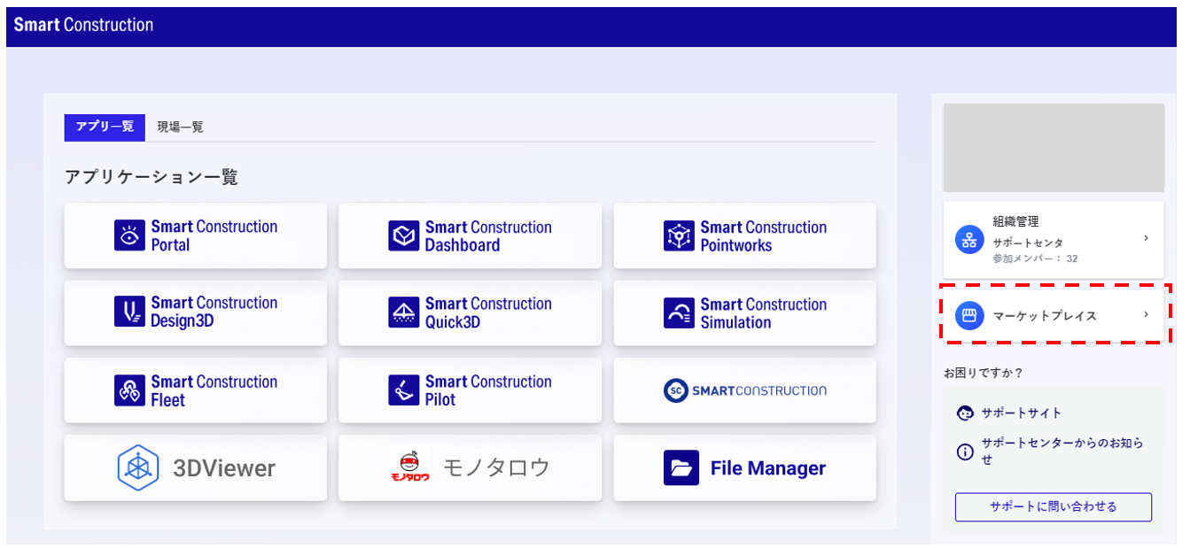
Task: Click the モノタロウ label text
Action: (496, 467)
